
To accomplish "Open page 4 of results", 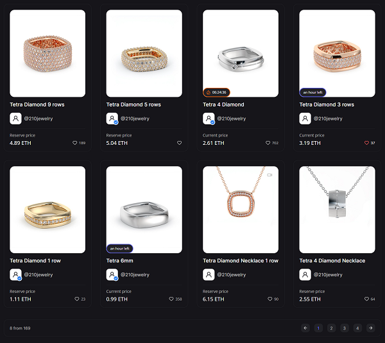I will pos(357,328).
